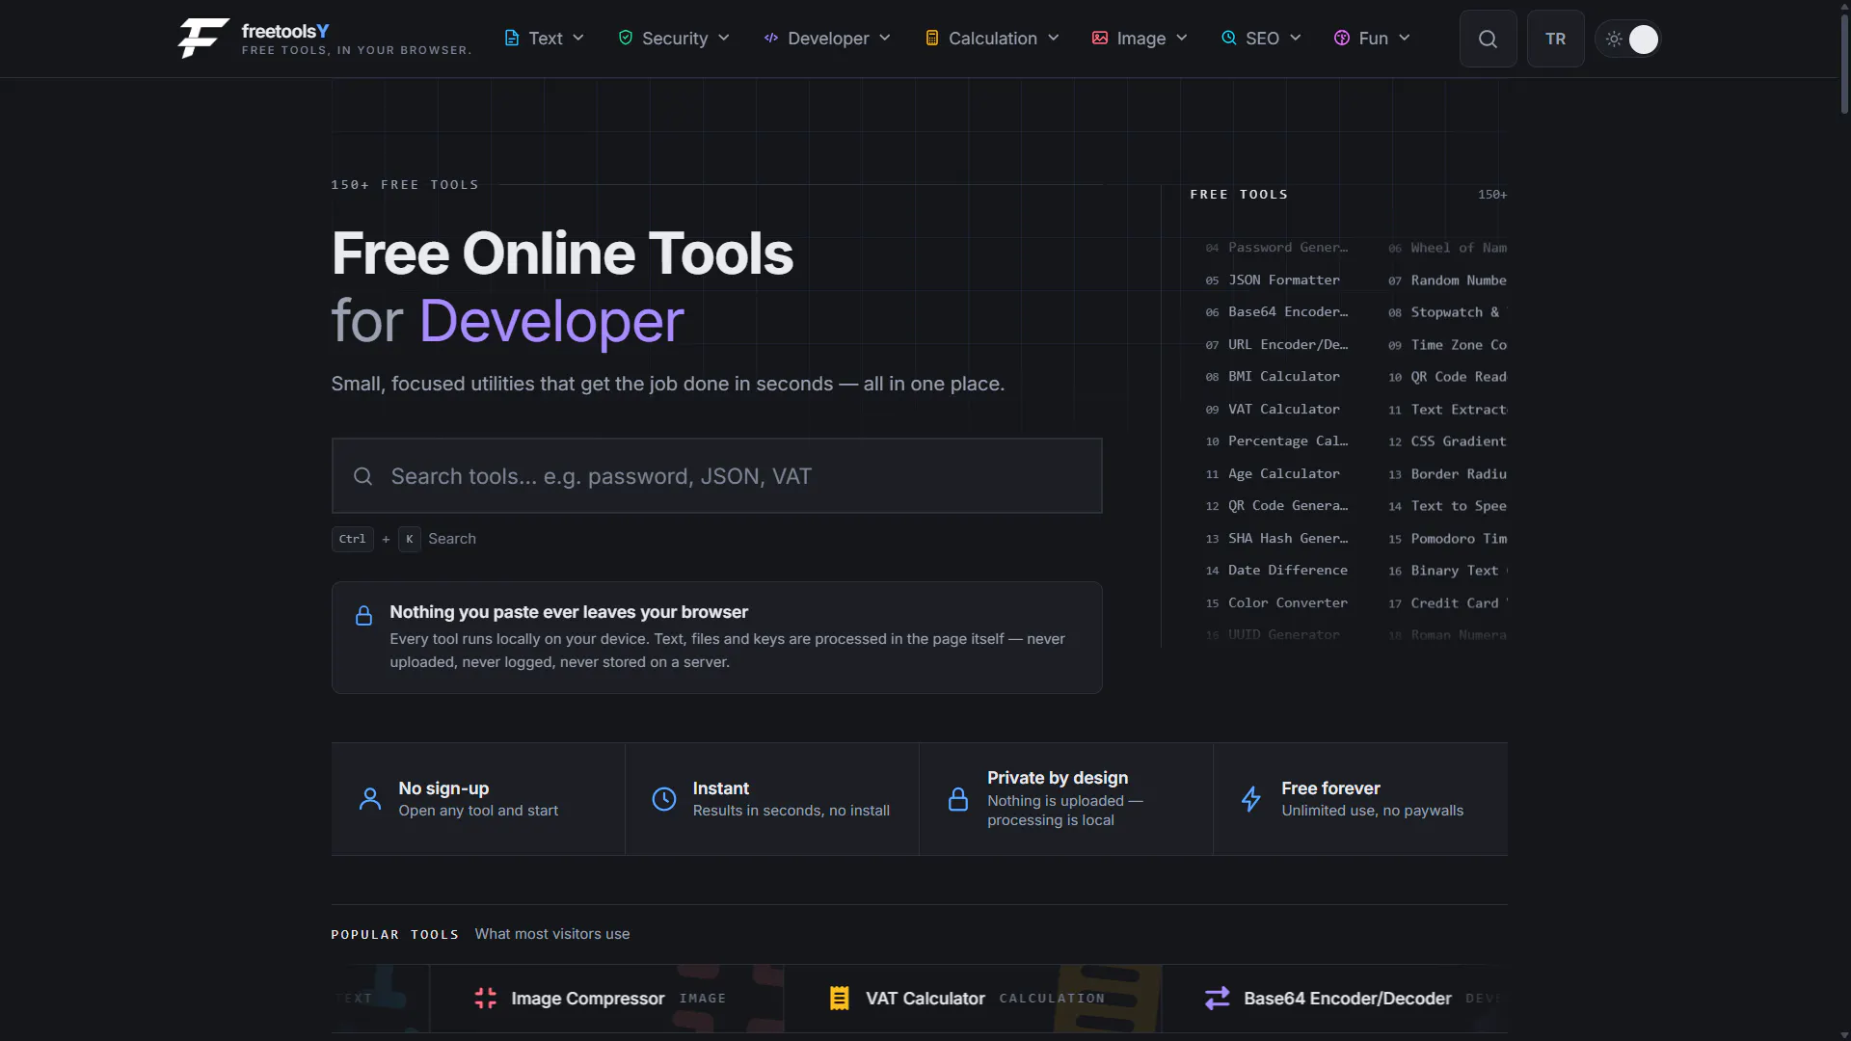Click magnifier icon inside search tools field

pyautogui.click(x=362, y=476)
